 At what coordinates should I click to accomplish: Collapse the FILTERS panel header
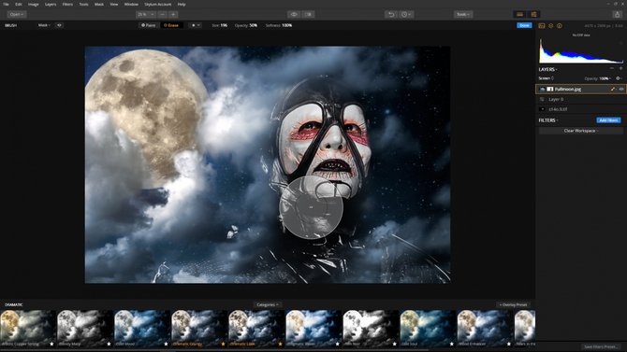[548, 120]
